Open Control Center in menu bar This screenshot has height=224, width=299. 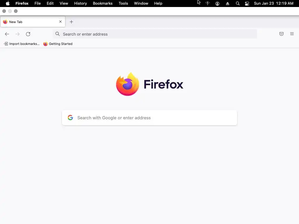pos(247,3)
